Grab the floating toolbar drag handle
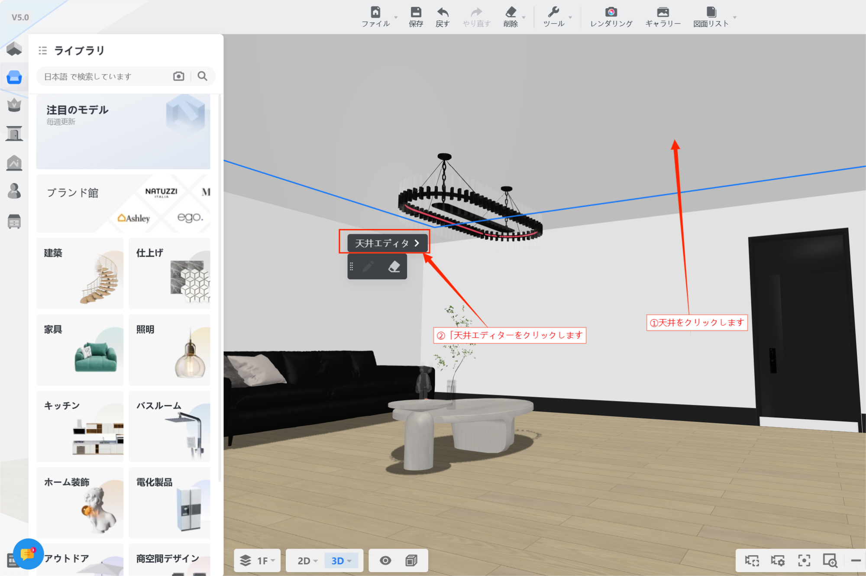Image resolution: width=866 pixels, height=576 pixels. click(x=352, y=266)
